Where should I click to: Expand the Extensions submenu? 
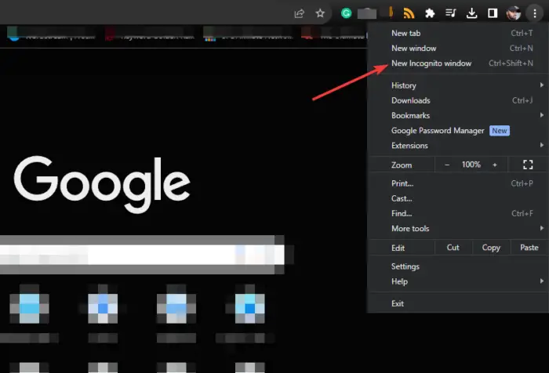coord(458,146)
